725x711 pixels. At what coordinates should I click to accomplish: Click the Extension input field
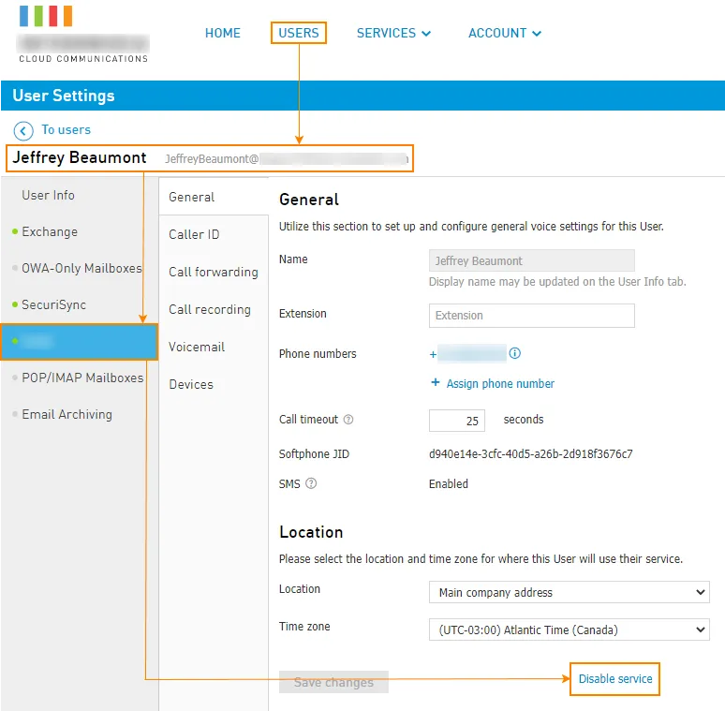point(531,316)
